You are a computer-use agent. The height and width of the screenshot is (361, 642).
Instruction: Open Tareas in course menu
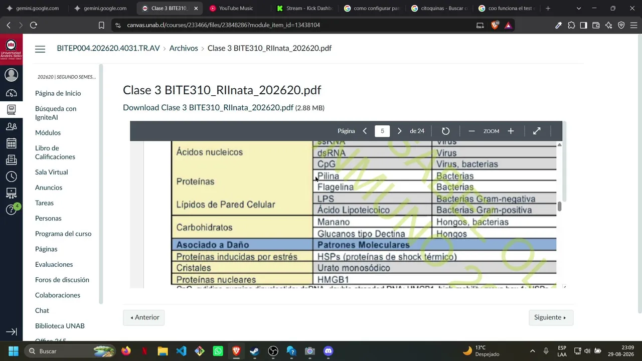[44, 203]
